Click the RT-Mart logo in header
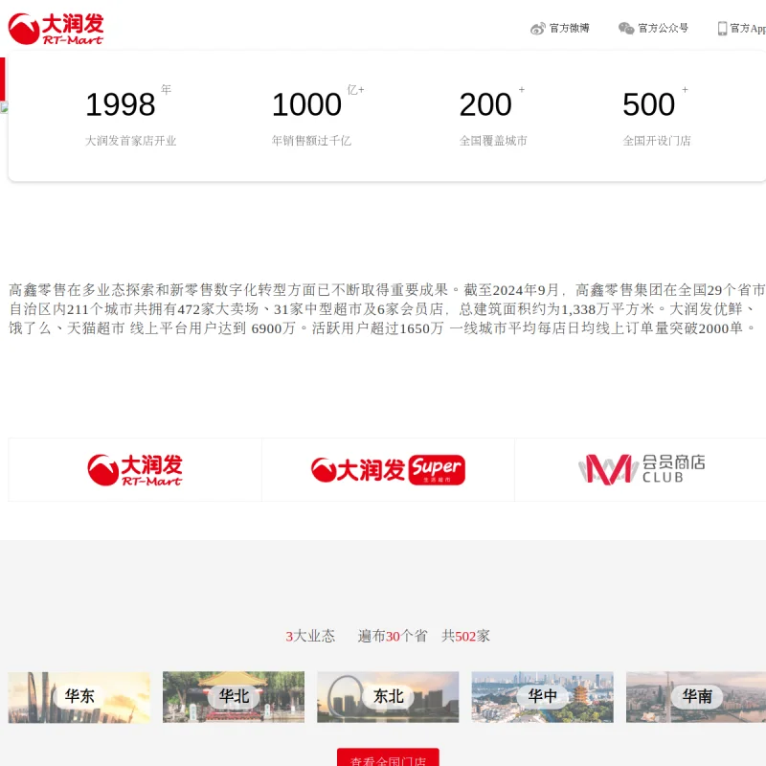The width and height of the screenshot is (766, 766). 56,29
